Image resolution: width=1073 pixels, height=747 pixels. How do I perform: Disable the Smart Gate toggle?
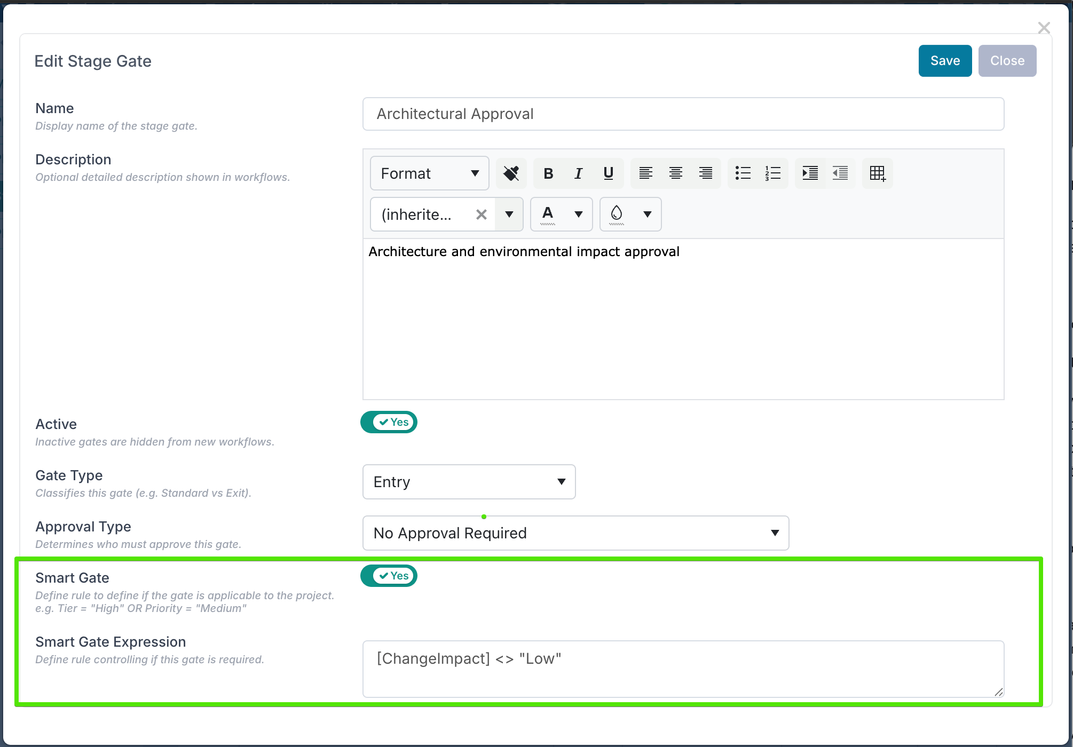[x=389, y=576]
